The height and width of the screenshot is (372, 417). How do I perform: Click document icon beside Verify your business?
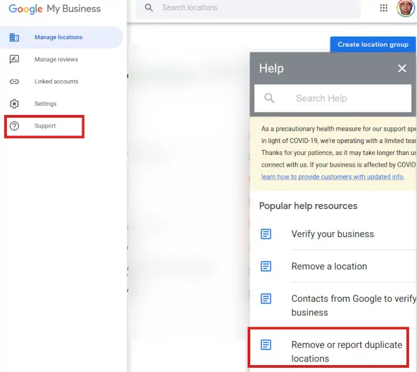(x=266, y=234)
